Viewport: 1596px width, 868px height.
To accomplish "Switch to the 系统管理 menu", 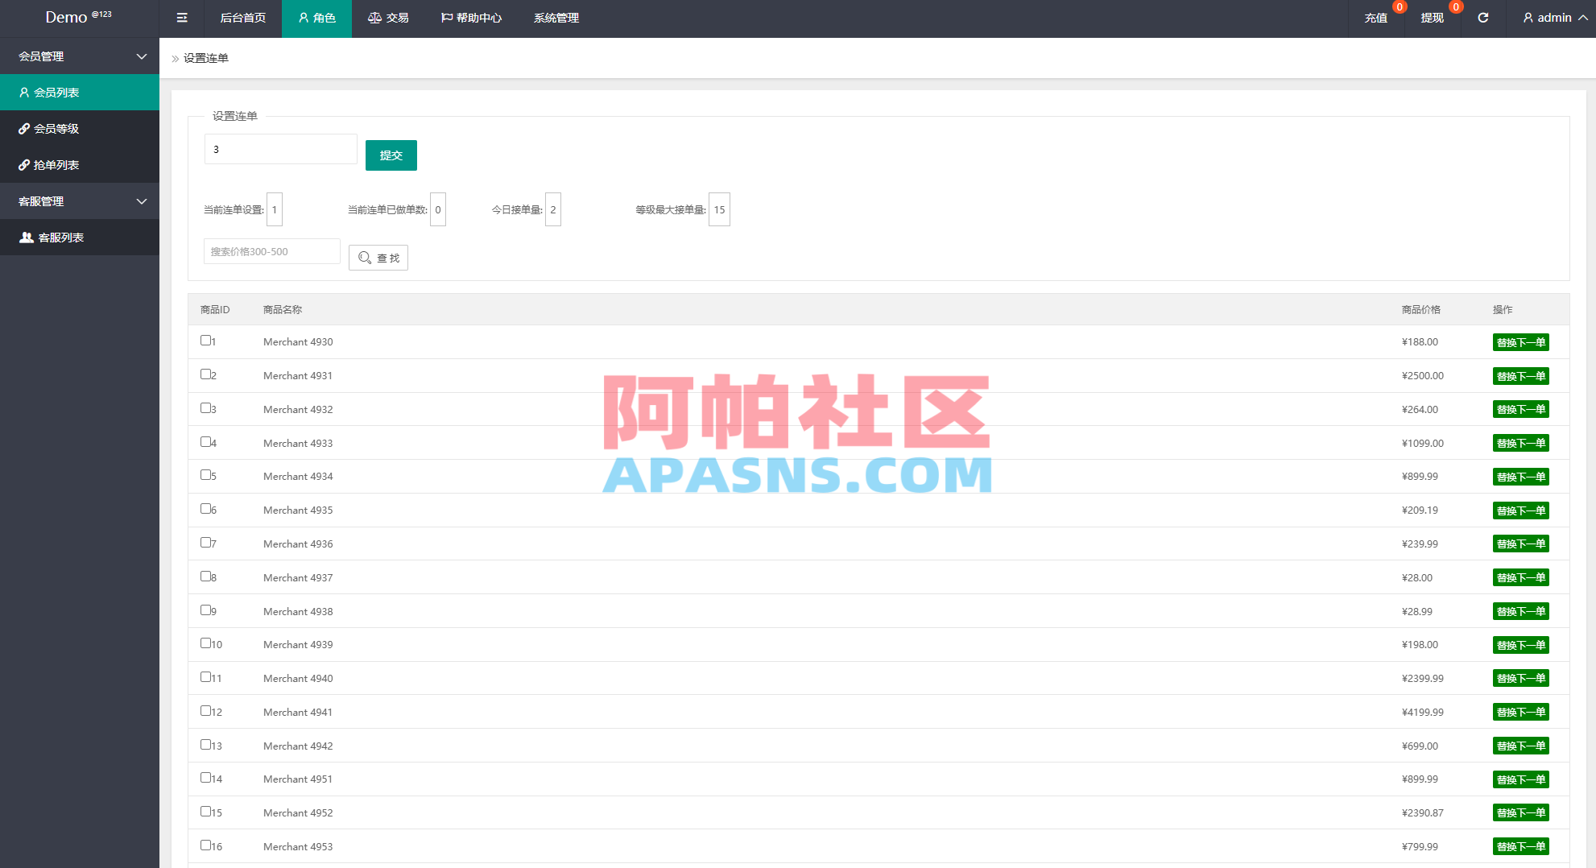I will click(555, 18).
